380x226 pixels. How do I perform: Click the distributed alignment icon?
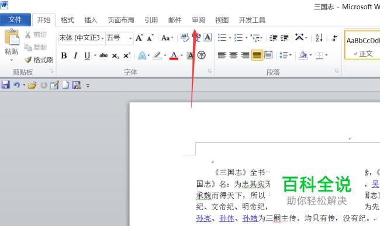(x=268, y=55)
